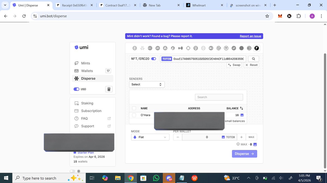The width and height of the screenshot is (327, 183).
Task: Select the bow-tie shaped chain icon
Action: coord(180,48)
